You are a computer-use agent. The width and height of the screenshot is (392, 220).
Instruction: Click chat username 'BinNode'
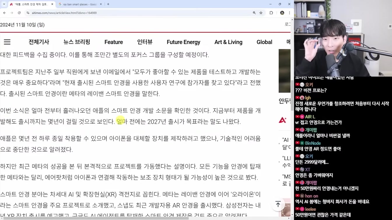pos(313,143)
